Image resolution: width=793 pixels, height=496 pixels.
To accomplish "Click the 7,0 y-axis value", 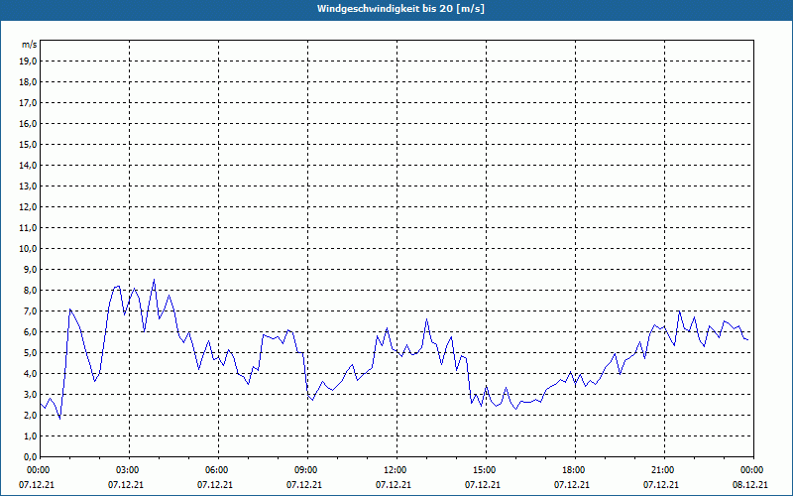I will pyautogui.click(x=31, y=311).
